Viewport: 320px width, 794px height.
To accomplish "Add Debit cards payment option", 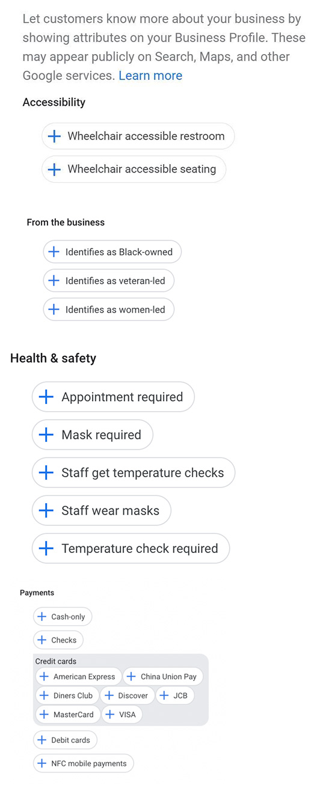I will [65, 740].
